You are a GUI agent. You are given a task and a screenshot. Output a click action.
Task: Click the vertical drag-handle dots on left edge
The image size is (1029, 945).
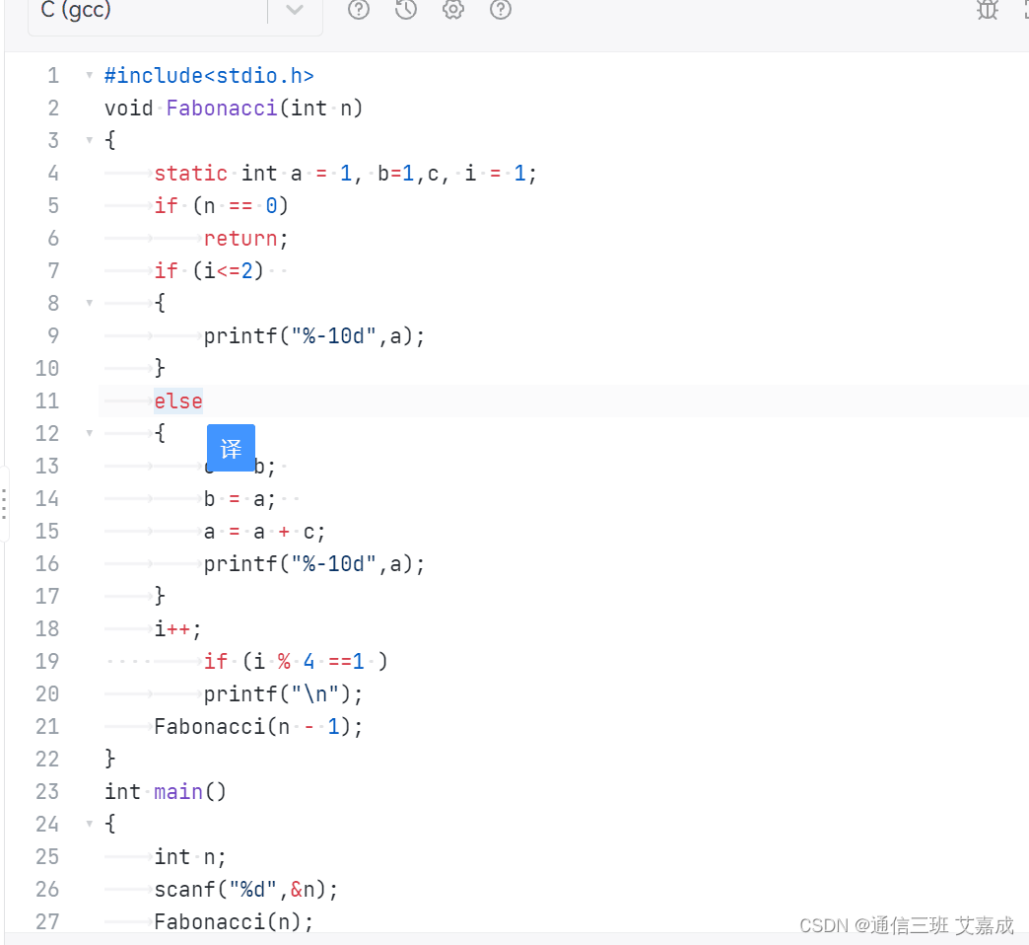tap(4, 505)
